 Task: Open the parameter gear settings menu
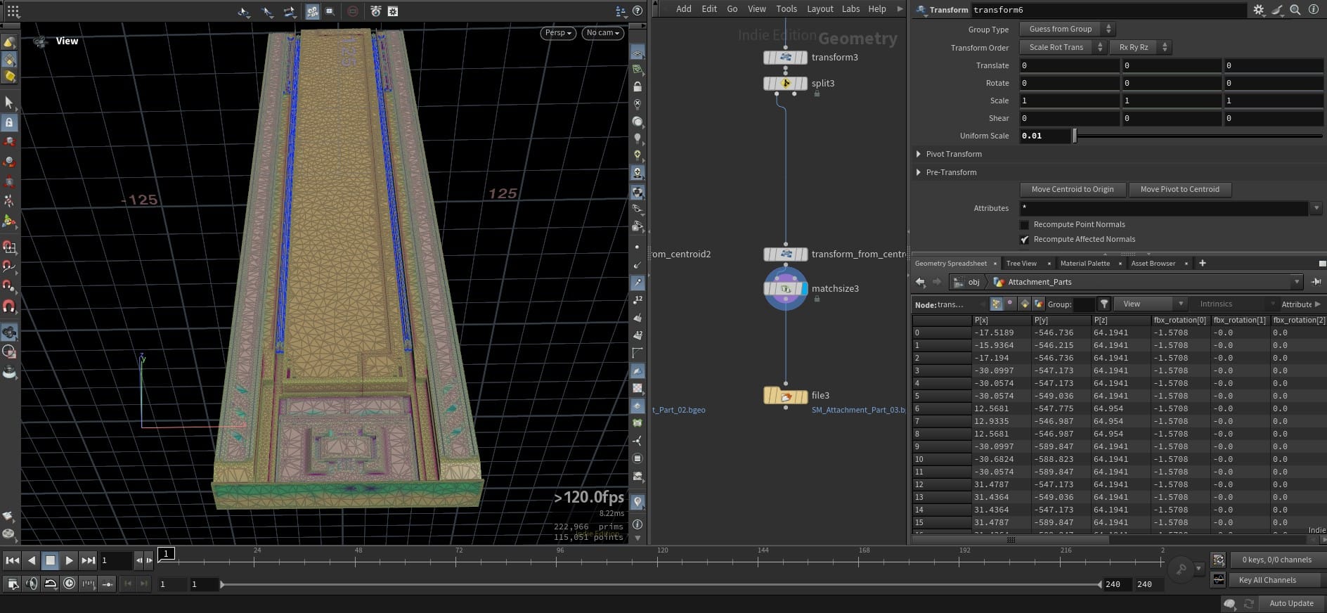pos(1258,10)
